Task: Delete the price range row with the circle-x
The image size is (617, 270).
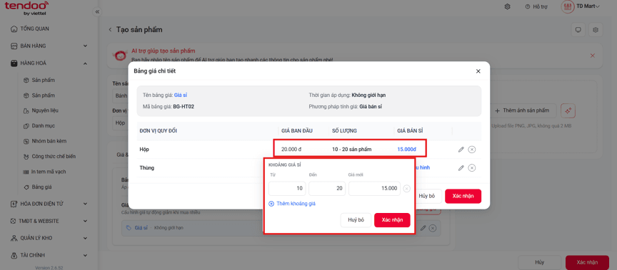Action: [x=407, y=189]
